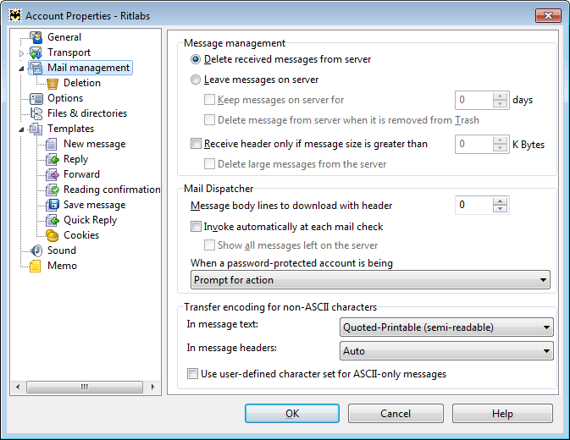Click the Cancel button
The width and height of the screenshot is (570, 440).
click(396, 414)
